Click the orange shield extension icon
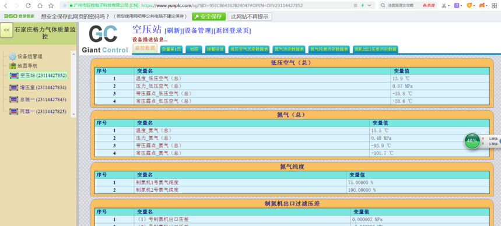Image resolution: width=501 pixels, height=226 pixels. [x=470, y=5]
